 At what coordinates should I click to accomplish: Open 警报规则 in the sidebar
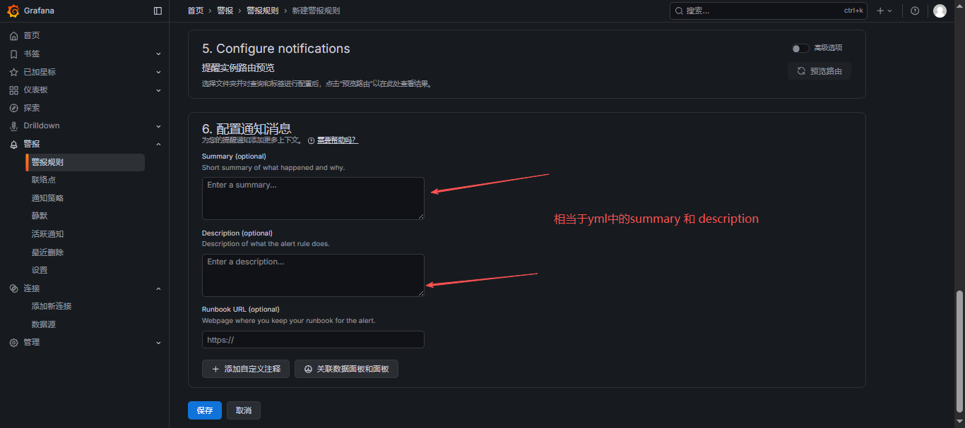85,162
